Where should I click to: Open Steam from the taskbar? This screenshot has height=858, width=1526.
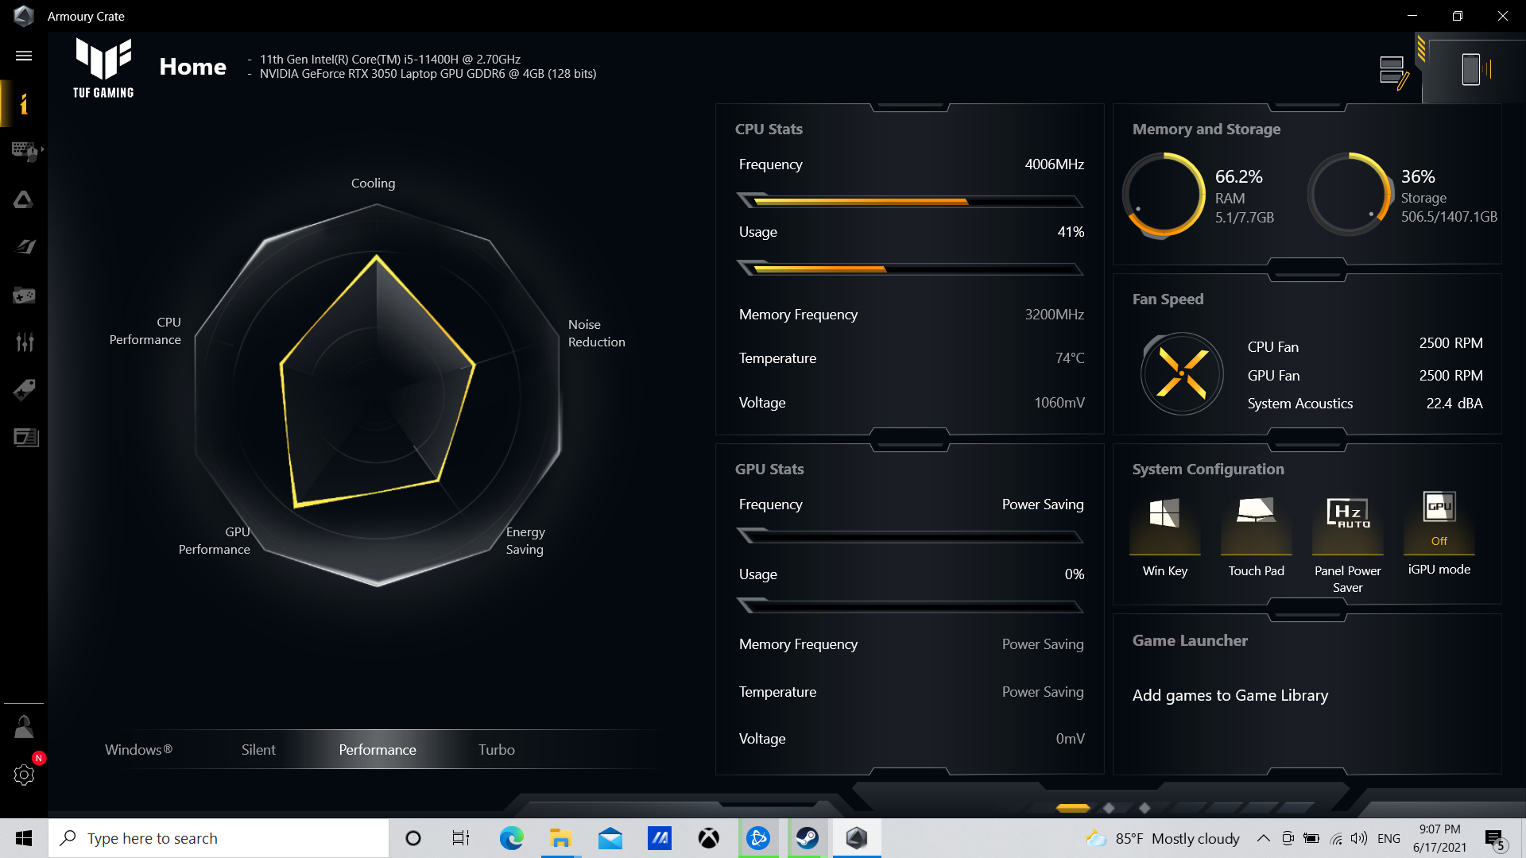tap(807, 838)
